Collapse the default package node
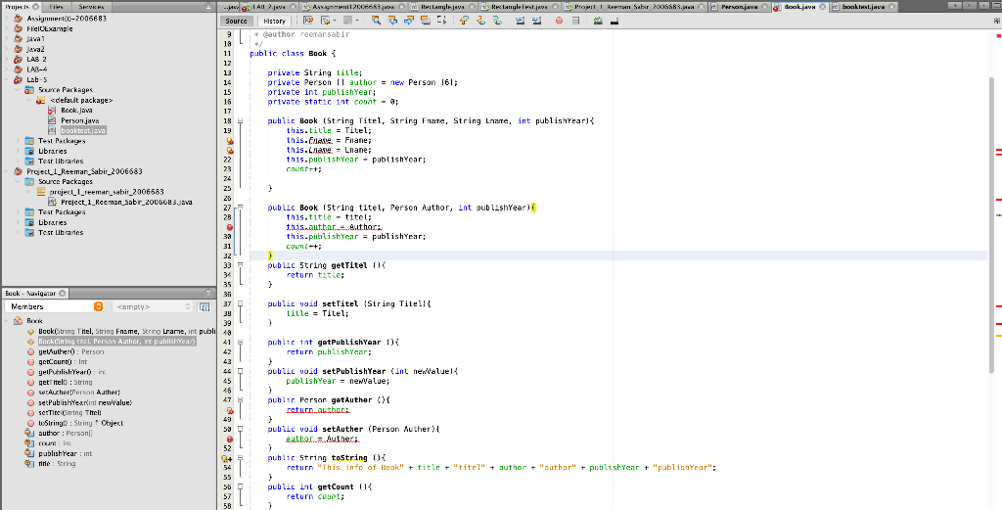Image resolution: width=1002 pixels, height=510 pixels. tap(29, 101)
